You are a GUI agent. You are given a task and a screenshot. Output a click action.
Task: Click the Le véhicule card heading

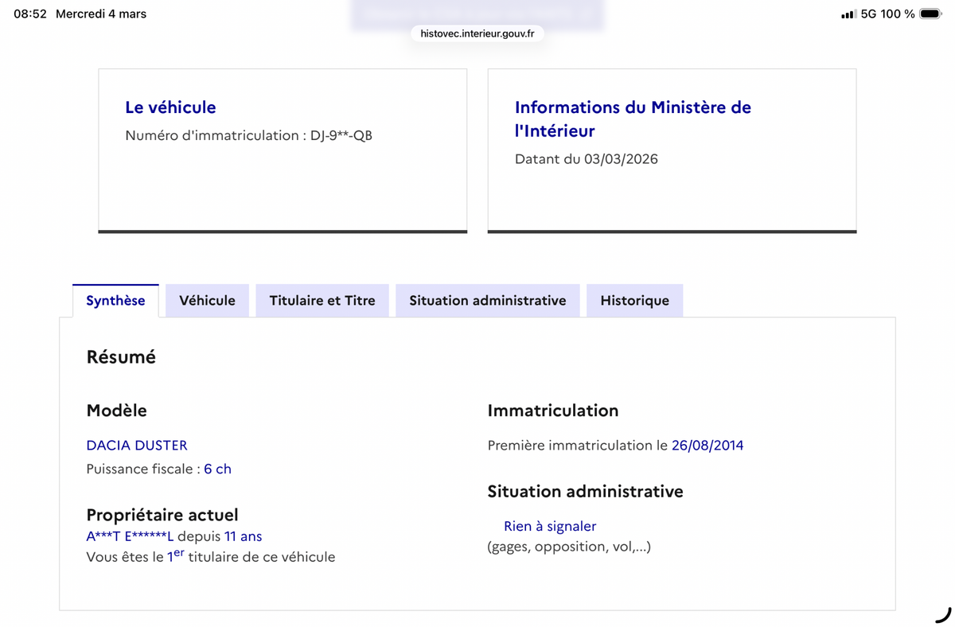click(170, 107)
